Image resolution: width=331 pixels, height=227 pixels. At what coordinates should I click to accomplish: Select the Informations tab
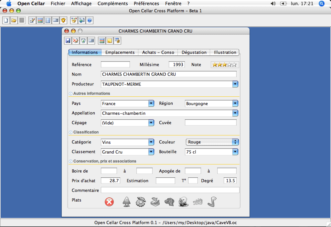(x=85, y=53)
